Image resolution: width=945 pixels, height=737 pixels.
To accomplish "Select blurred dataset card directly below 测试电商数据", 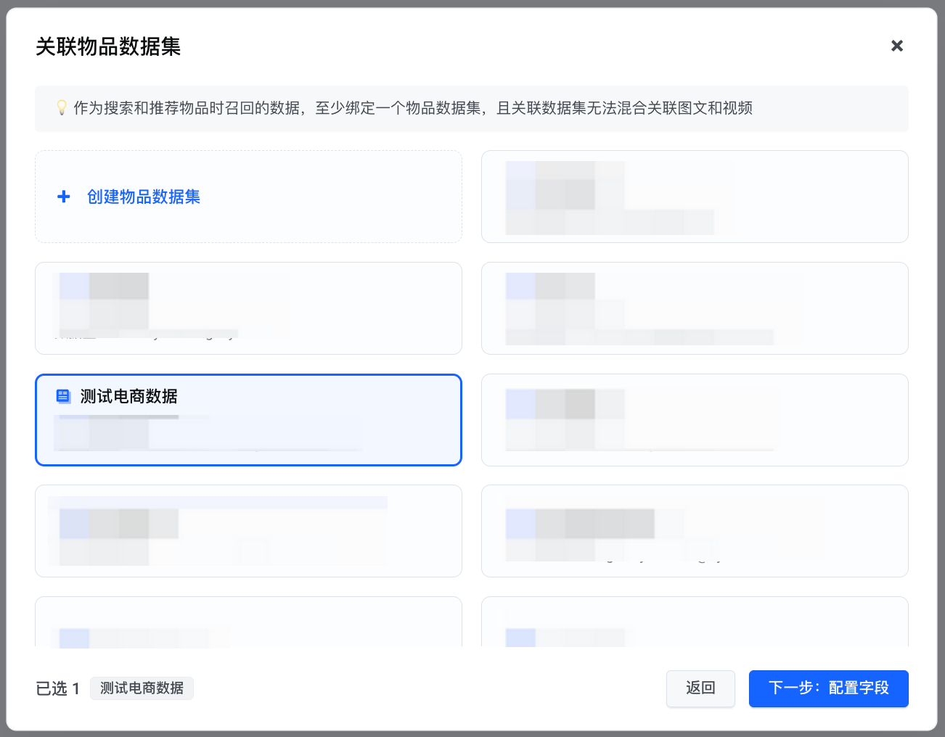I will (248, 531).
